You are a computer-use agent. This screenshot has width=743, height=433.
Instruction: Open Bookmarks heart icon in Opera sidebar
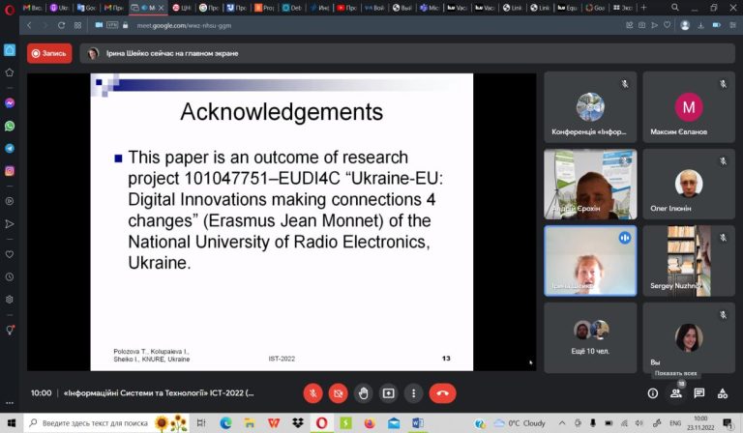pos(10,254)
